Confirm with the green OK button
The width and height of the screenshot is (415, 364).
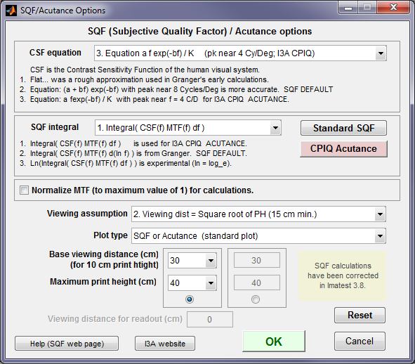[x=274, y=342]
